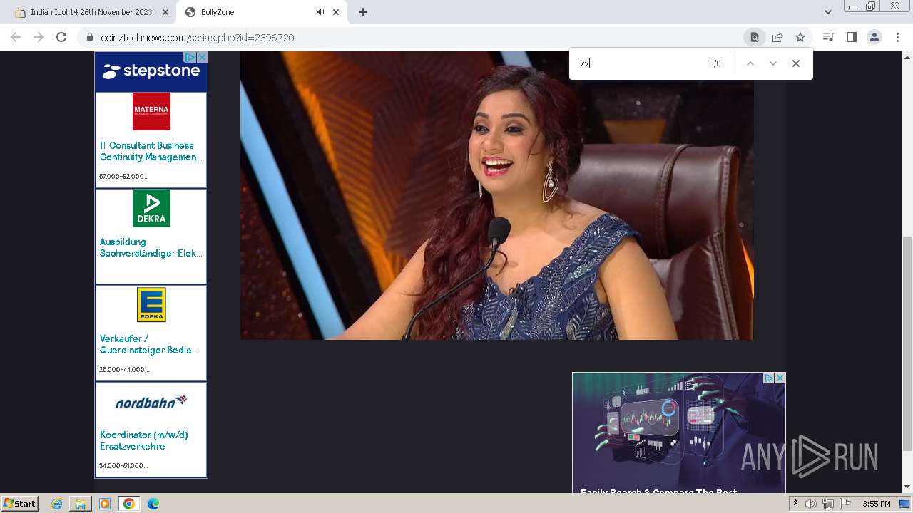This screenshot has width=913, height=513.
Task: Go back to the previous page
Action: 16,37
